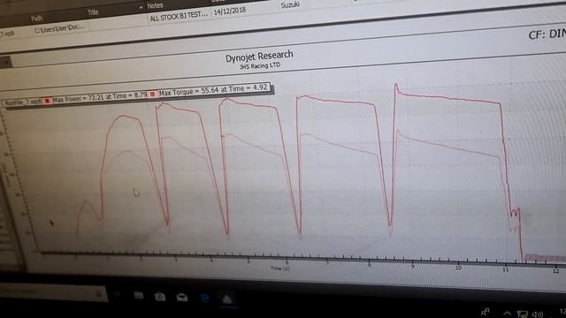Open Task View button on taskbar
The height and width of the screenshot is (318, 566).
(118, 295)
